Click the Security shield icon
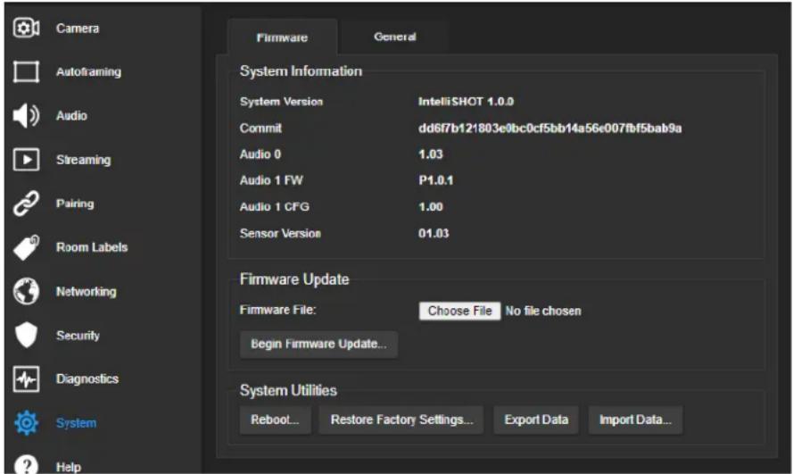Image resolution: width=793 pixels, height=474 pixels. coord(26,335)
